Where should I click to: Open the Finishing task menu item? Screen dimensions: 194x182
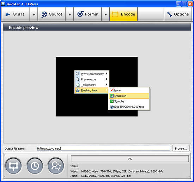pyautogui.click(x=92, y=90)
